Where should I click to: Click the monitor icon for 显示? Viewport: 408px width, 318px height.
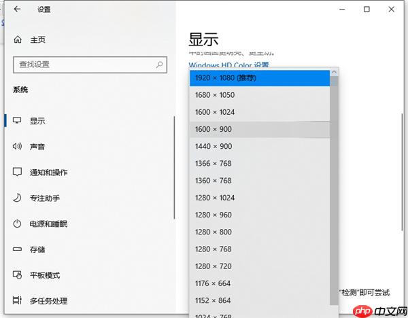[17, 120]
